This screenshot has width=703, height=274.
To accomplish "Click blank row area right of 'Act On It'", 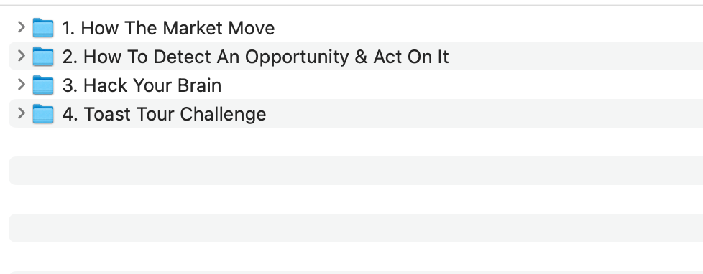I will (576, 56).
